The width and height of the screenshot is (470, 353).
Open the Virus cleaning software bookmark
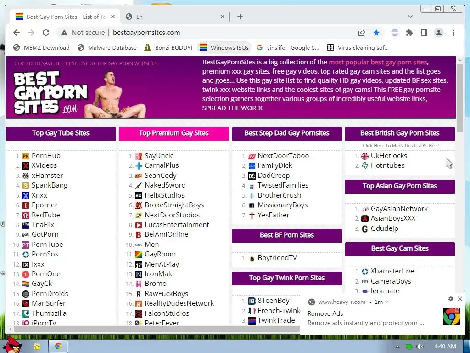coord(358,47)
